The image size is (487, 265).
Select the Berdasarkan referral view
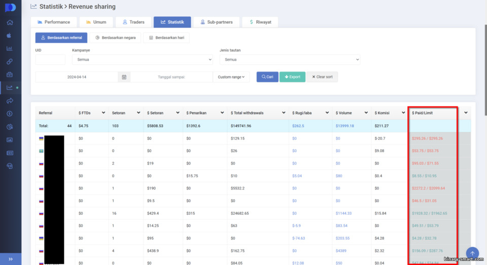coord(61,37)
